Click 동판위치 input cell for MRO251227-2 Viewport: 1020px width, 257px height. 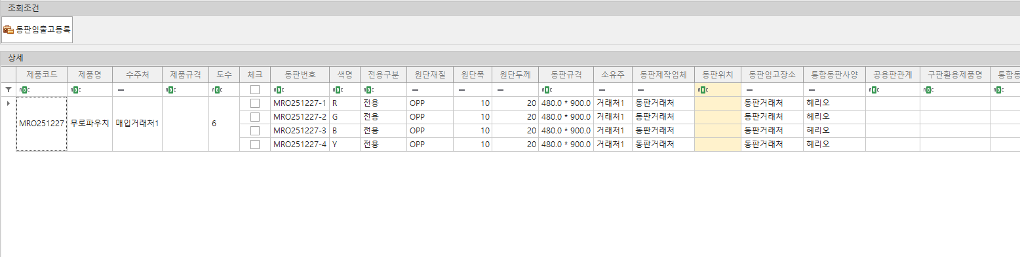pyautogui.click(x=718, y=117)
